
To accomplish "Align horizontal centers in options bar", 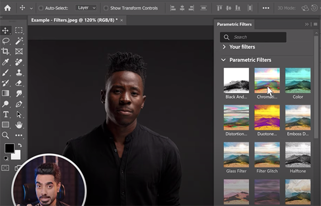I will pyautogui.click(x=182, y=8).
